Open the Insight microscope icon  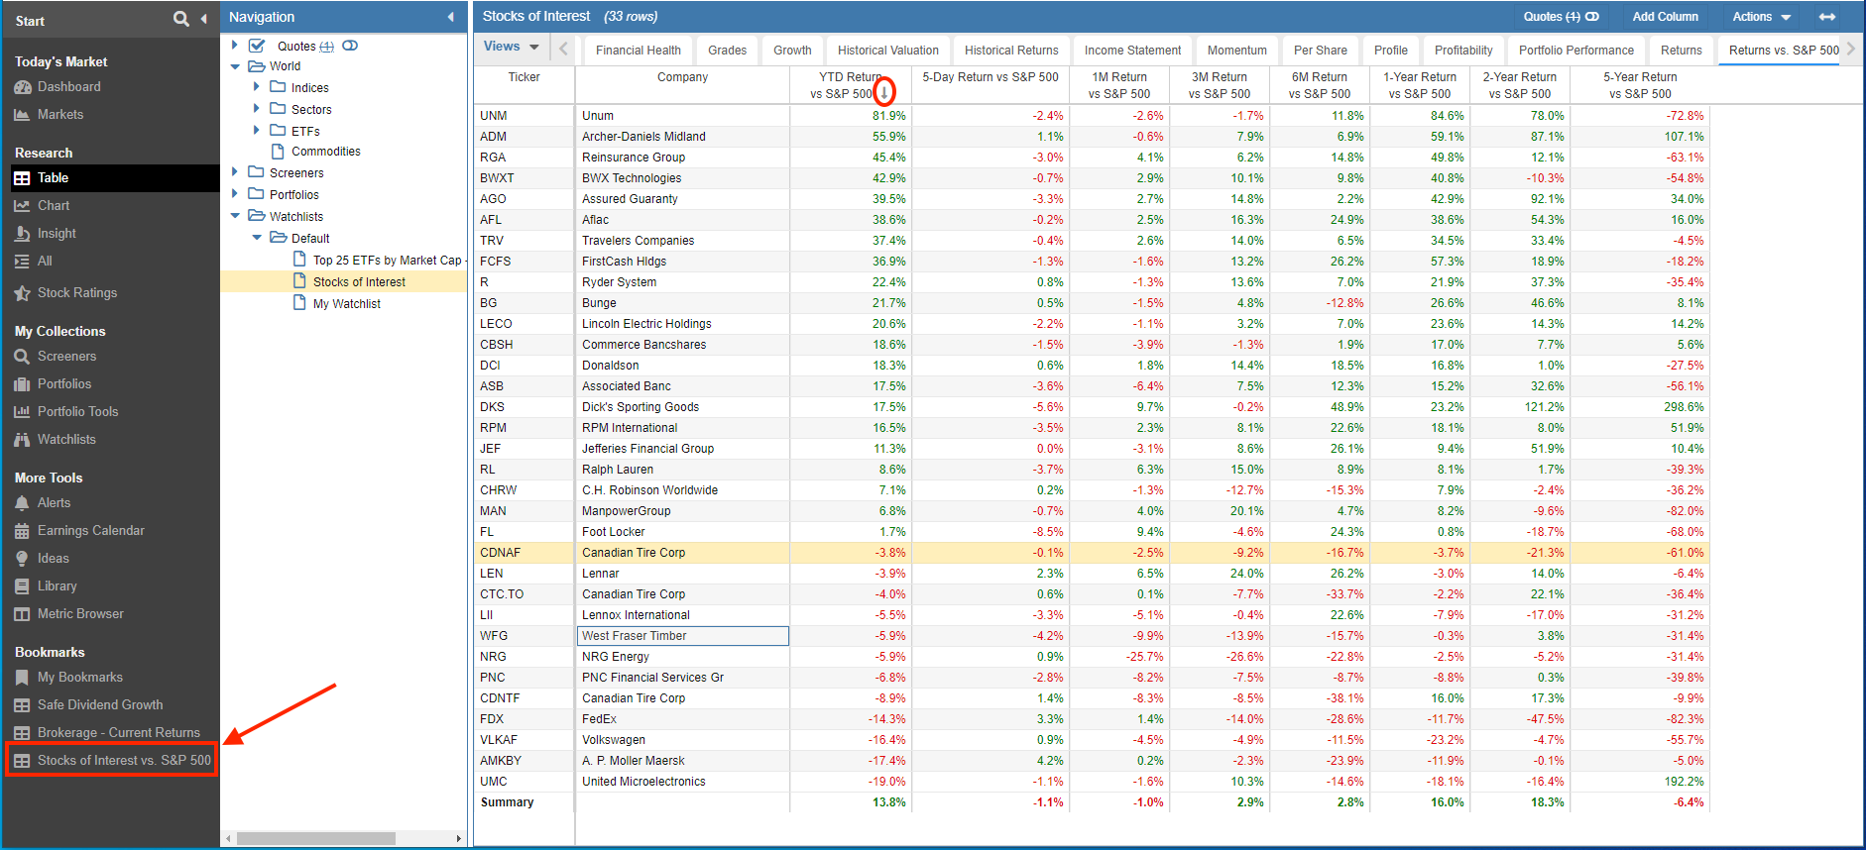click(x=22, y=234)
